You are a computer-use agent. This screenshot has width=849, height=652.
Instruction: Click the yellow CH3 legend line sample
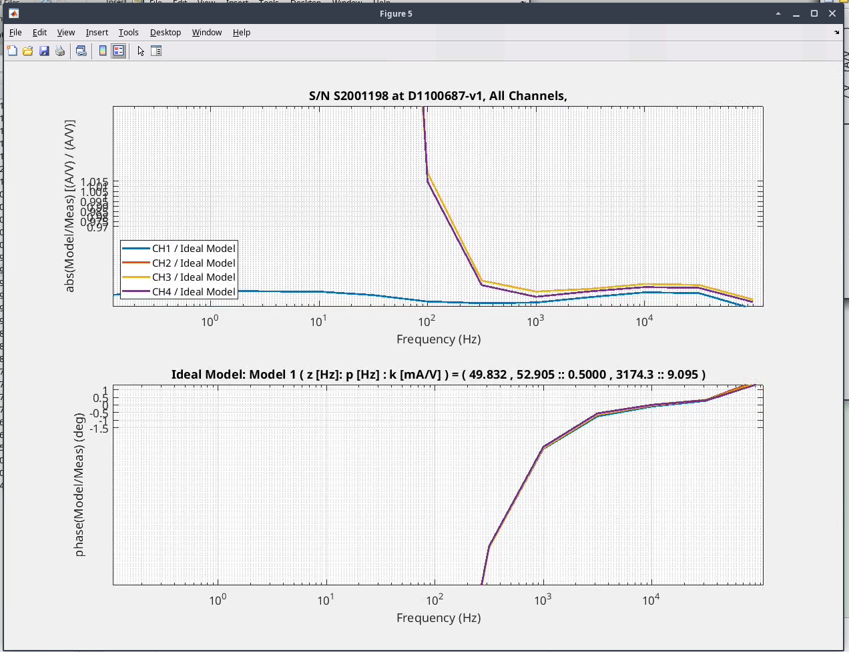[136, 277]
